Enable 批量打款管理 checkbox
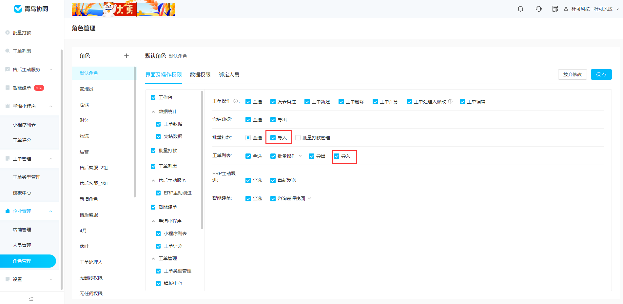Image resolution: width=623 pixels, height=304 pixels. [298, 138]
